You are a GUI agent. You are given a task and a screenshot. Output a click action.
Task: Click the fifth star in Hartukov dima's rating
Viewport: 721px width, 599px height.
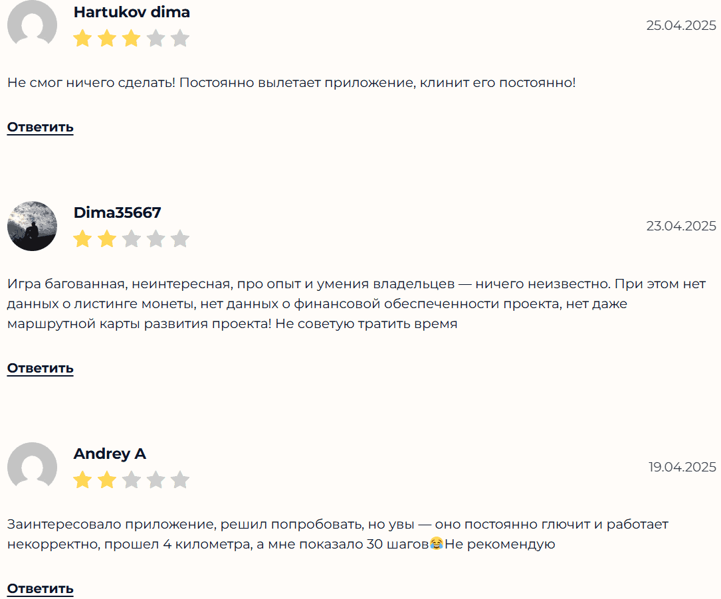[180, 39]
